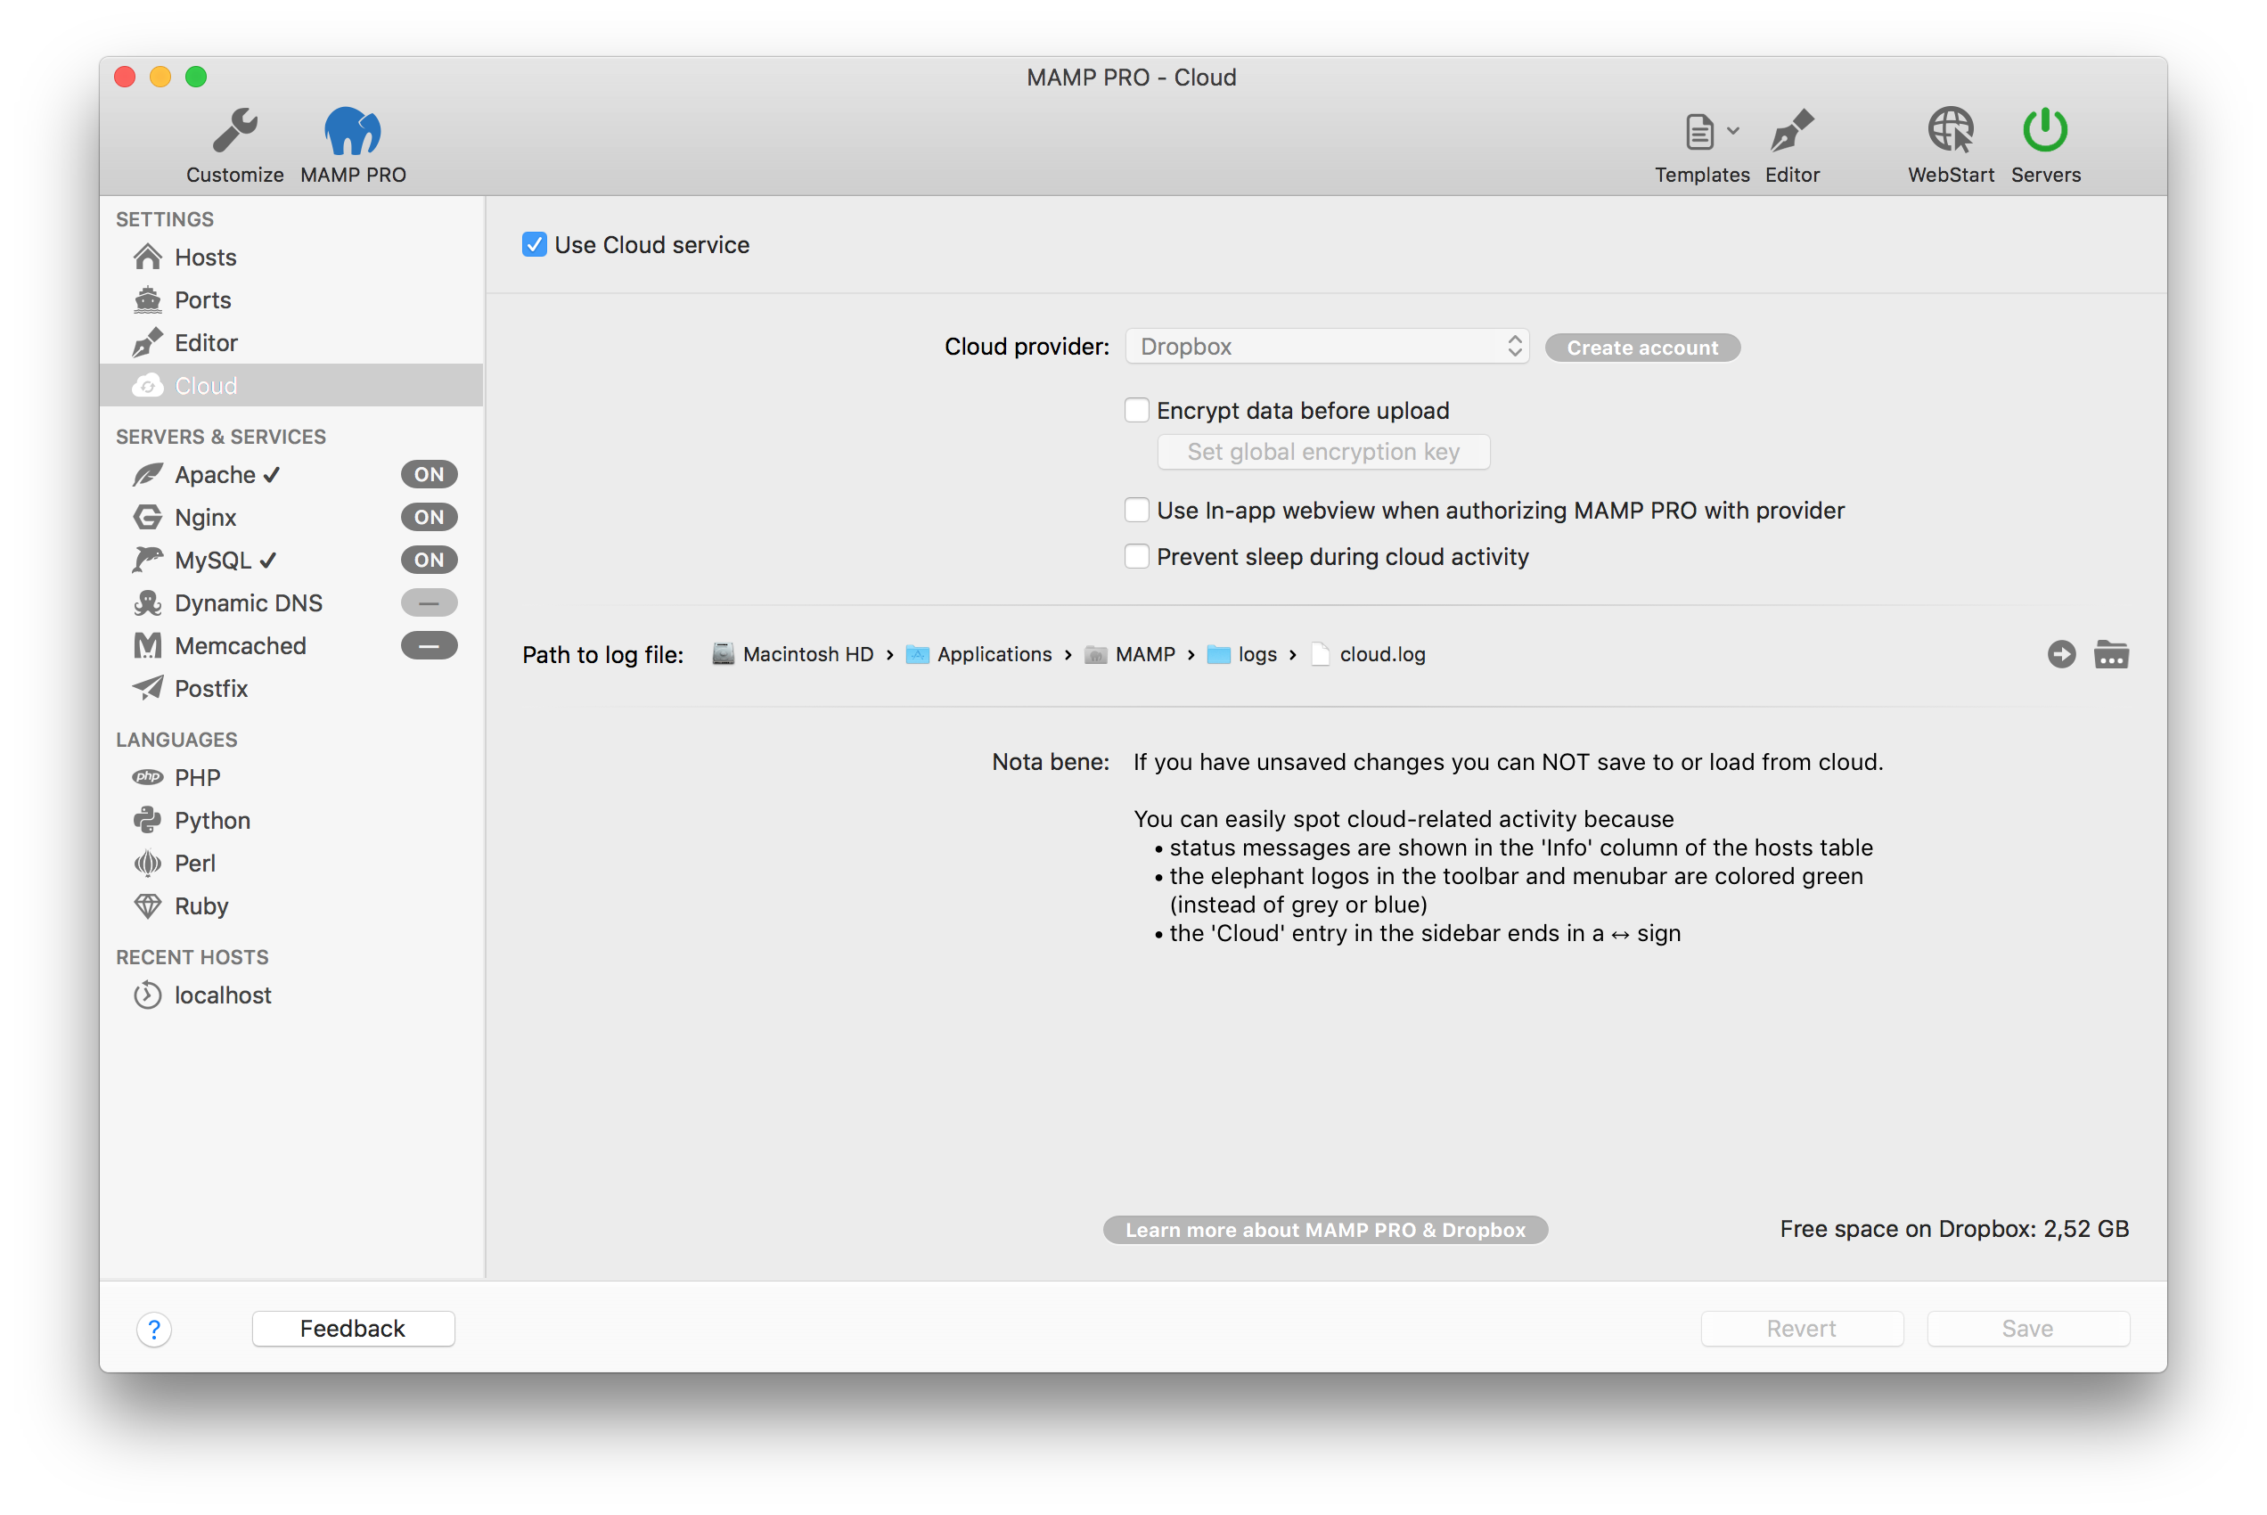Reveal log file with arrow icon
The width and height of the screenshot is (2267, 1515).
pos(2061,654)
